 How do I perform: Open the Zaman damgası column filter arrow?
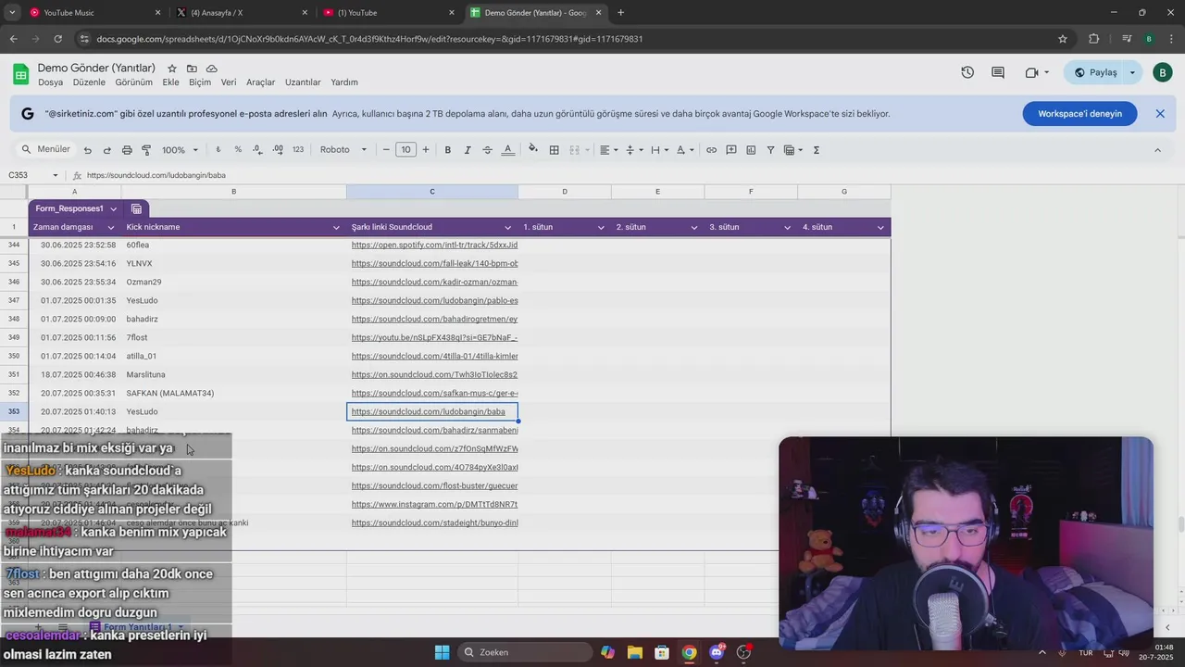click(111, 228)
